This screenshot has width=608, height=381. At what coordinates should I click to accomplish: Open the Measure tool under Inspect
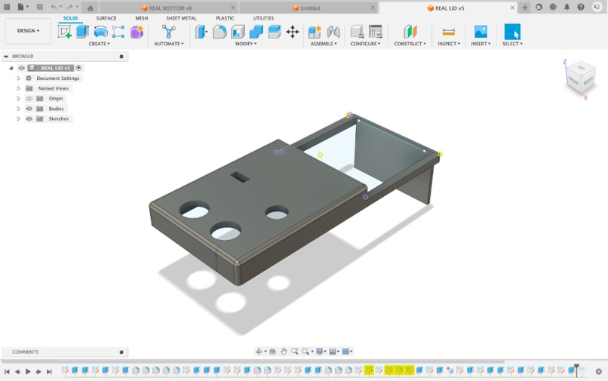[x=449, y=32]
